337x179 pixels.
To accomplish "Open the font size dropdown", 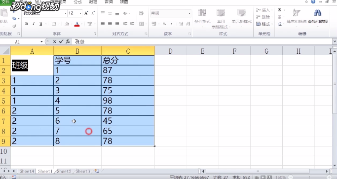I will [x=80, y=13].
